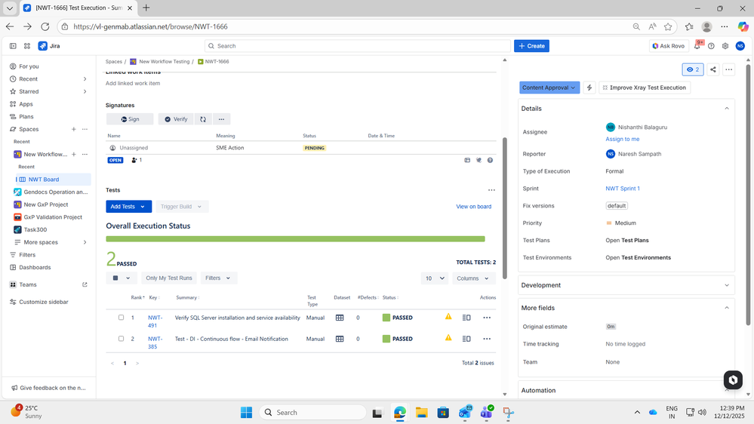Click the main content vertical scrollbar

coord(504,208)
